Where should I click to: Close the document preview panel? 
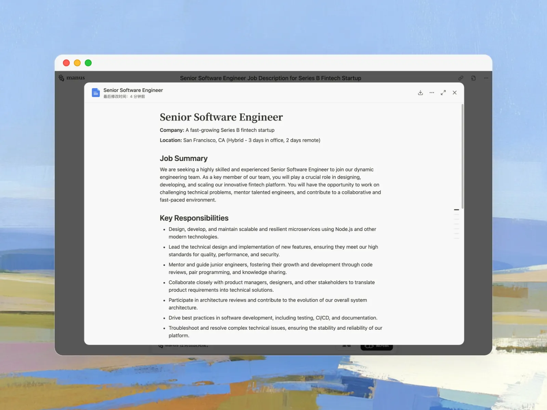[x=455, y=93]
